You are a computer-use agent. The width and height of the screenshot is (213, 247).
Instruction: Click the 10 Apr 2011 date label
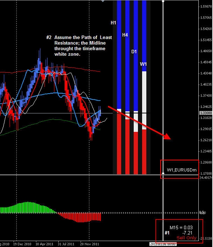click(x=44, y=244)
